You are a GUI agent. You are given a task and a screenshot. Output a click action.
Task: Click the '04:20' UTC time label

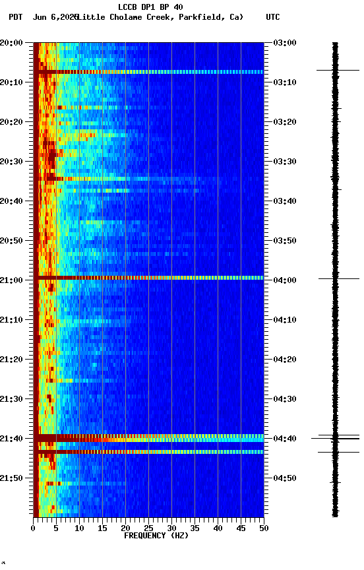coord(285,360)
